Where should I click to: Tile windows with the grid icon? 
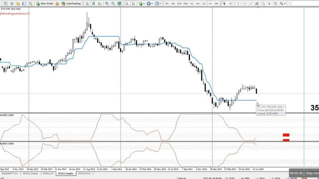click(x=120, y=3)
